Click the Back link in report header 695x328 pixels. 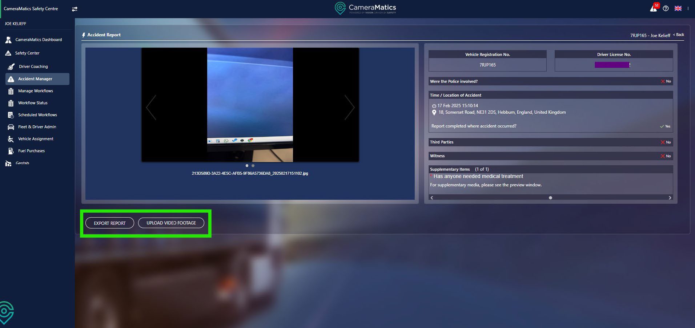(x=679, y=35)
